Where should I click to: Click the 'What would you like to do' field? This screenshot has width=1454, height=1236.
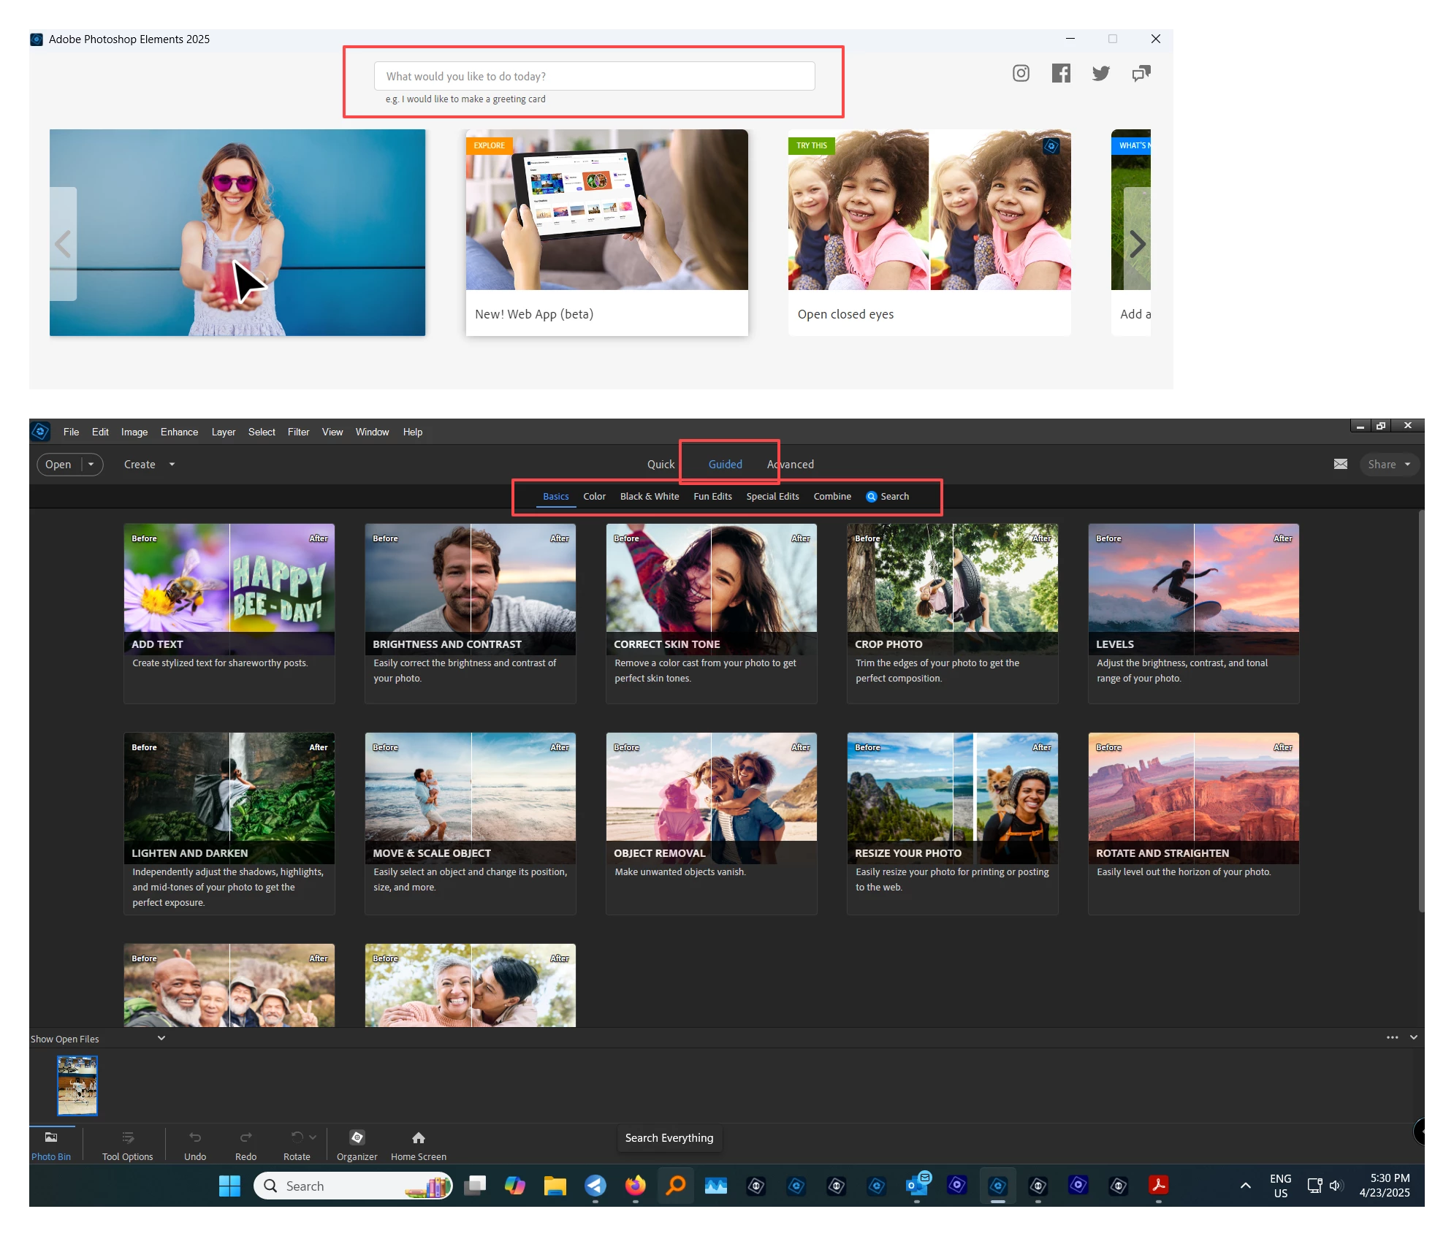coord(594,76)
